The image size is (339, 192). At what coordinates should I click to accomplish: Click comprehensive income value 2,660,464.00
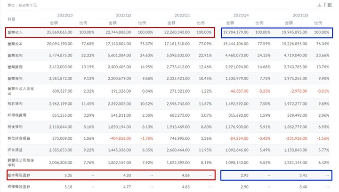tap(178, 150)
